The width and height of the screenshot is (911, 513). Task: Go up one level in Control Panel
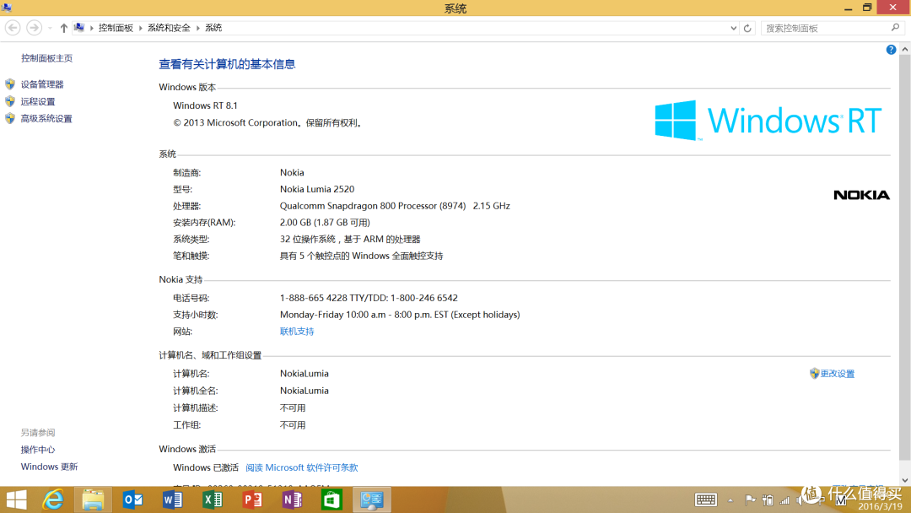pyautogui.click(x=64, y=28)
